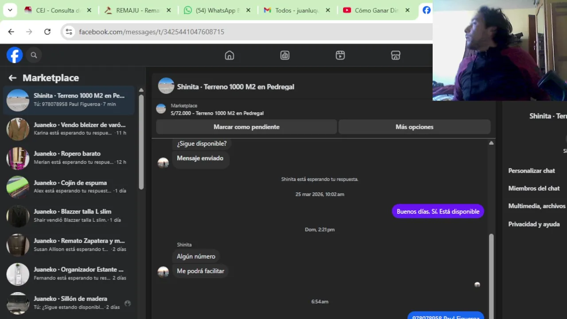Image resolution: width=567 pixels, height=319 pixels.
Task: Open chat header title Shinita Terreno 1000 M2
Action: (236, 87)
